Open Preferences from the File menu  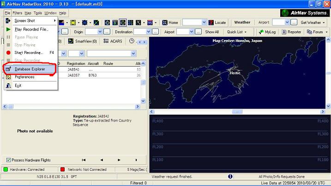(x=30, y=77)
